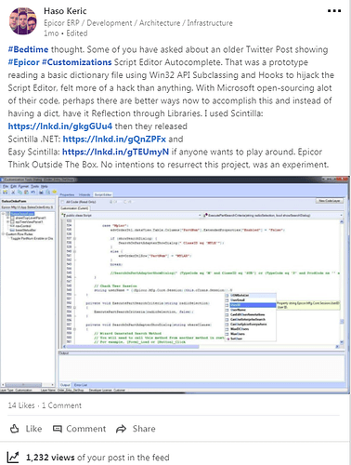Click the post views chart icon
The width and height of the screenshot is (351, 465).
tap(13, 458)
